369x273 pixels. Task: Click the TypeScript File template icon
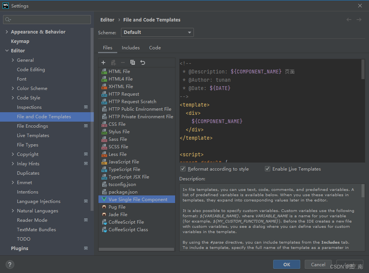tap(104, 169)
